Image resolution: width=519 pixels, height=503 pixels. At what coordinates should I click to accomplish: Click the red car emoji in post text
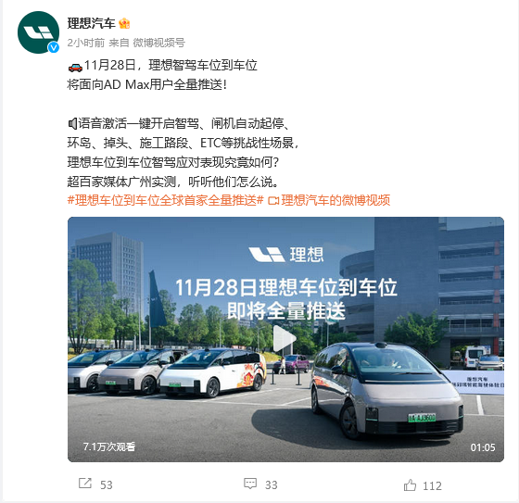tap(75, 67)
